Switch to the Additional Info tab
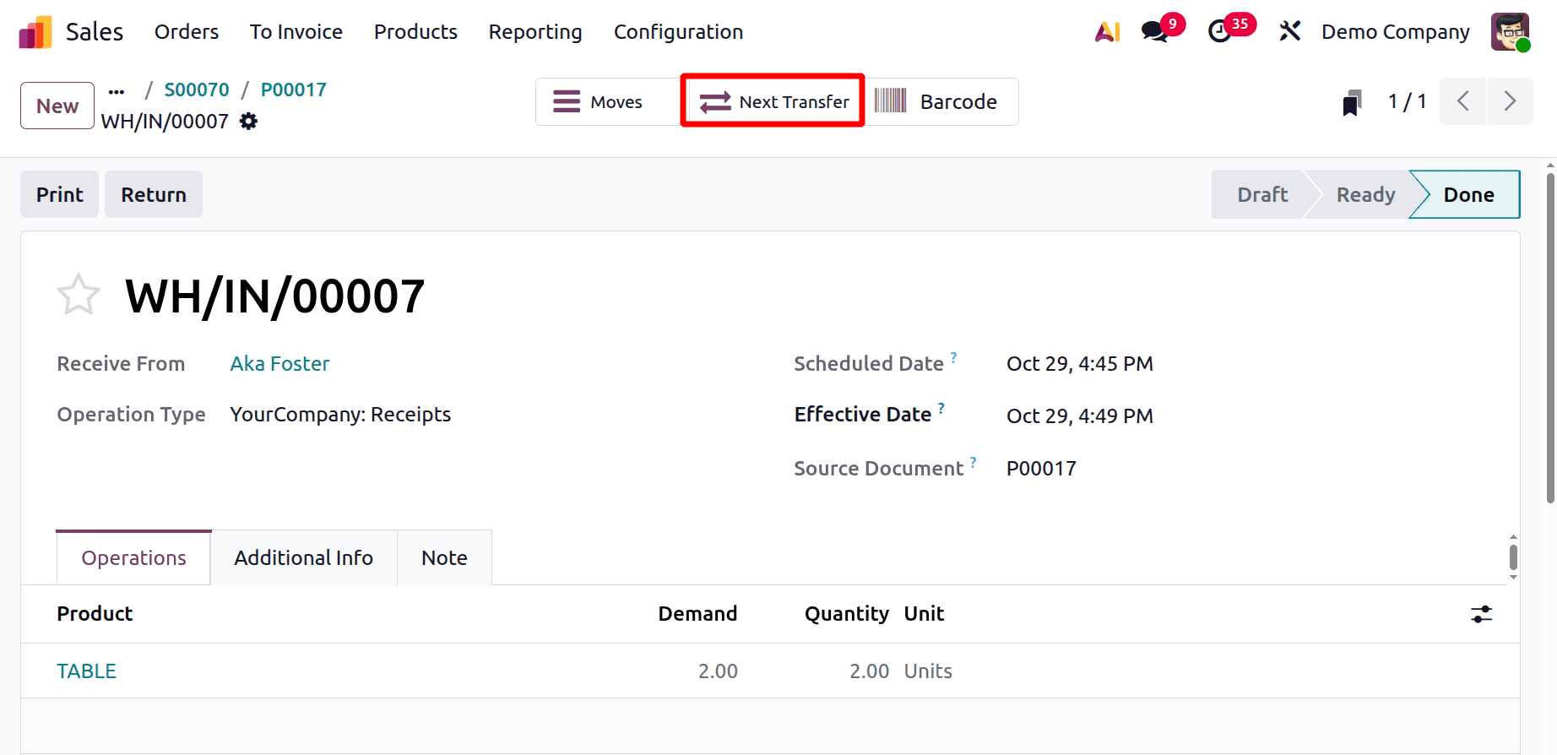This screenshot has height=755, width=1557. (x=304, y=557)
